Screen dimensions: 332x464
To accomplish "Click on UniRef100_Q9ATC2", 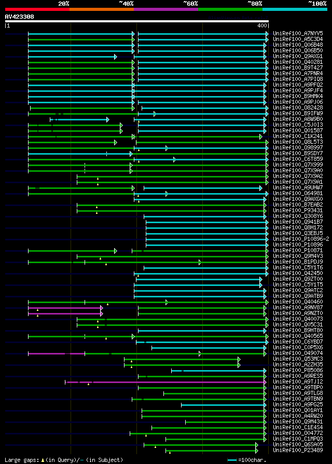I will (x=298, y=291).
